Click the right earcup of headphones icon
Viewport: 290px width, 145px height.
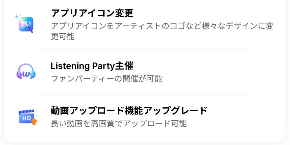33,75
